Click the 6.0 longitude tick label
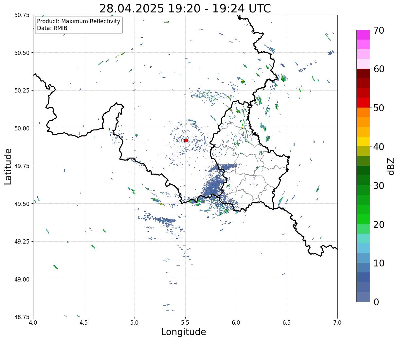Viewport: 399px width, 340px height. pyautogui.click(x=236, y=323)
